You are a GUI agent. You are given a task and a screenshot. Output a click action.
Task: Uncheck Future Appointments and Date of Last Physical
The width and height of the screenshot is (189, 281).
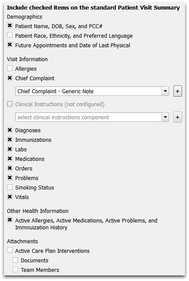tap(10, 44)
